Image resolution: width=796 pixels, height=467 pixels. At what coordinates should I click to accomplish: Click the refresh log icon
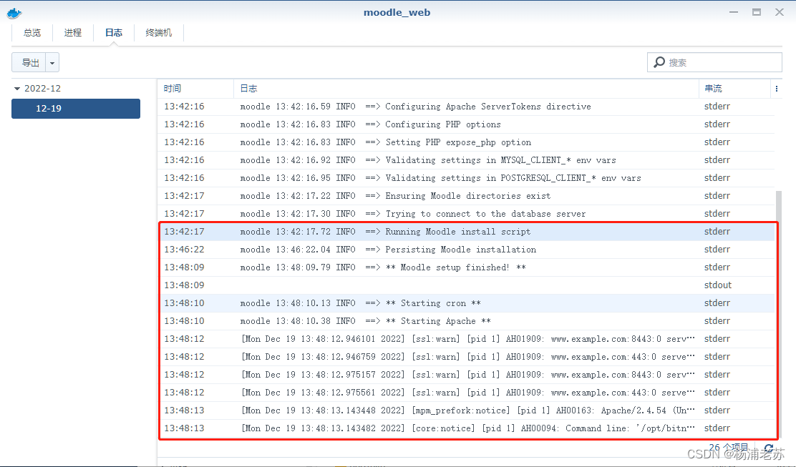pyautogui.click(x=769, y=448)
